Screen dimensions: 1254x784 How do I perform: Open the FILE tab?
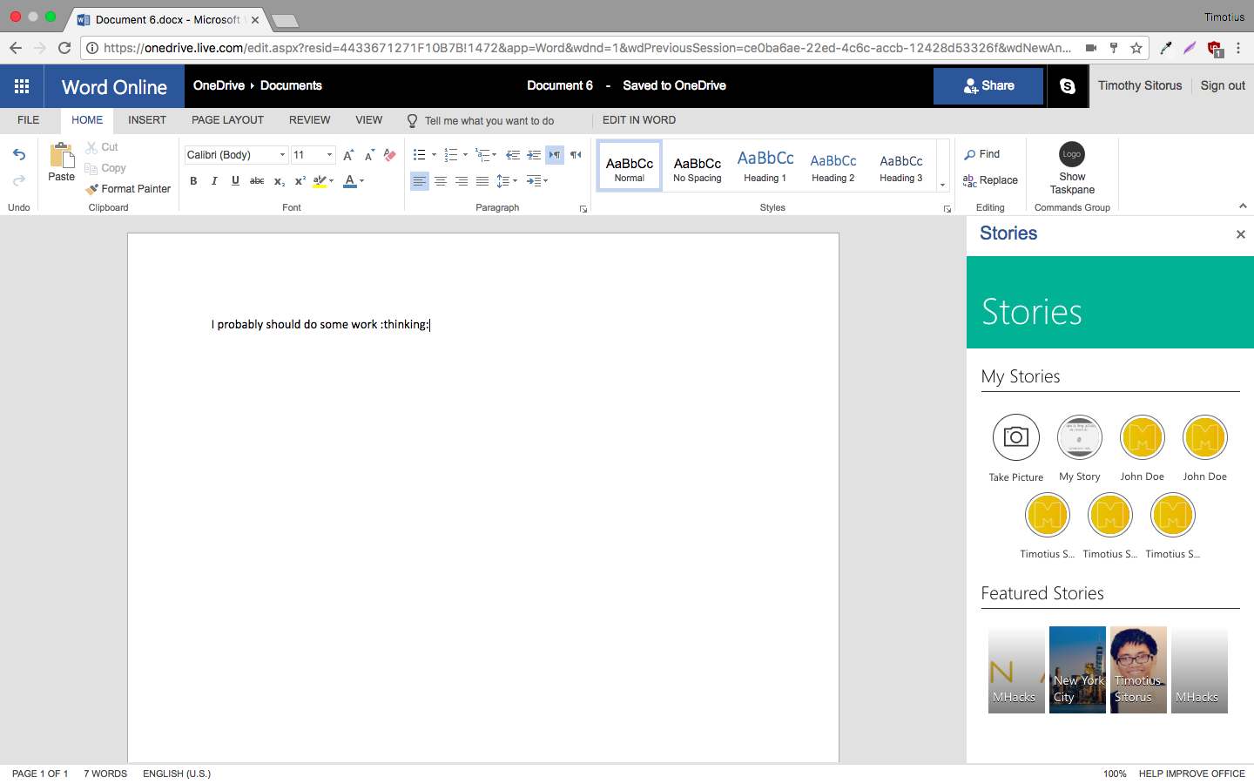pos(29,120)
